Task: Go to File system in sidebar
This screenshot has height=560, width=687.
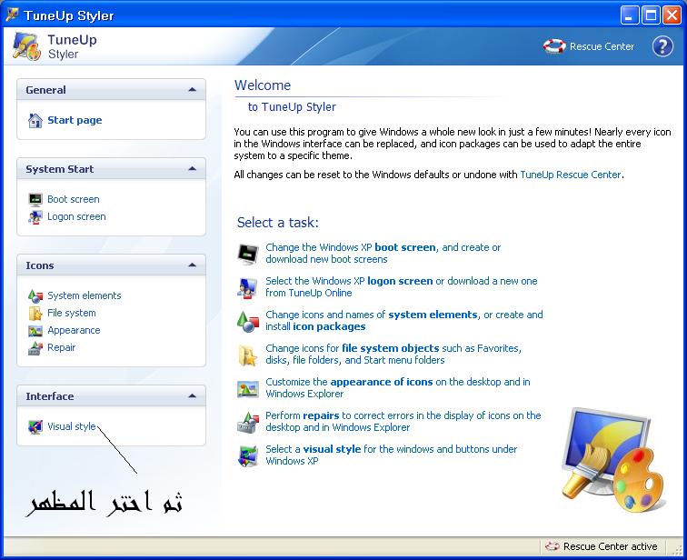Action: point(72,313)
